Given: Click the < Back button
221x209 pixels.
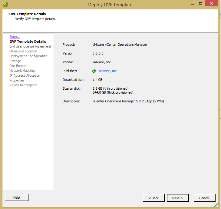Looking at the screenshot, I should [153, 198].
